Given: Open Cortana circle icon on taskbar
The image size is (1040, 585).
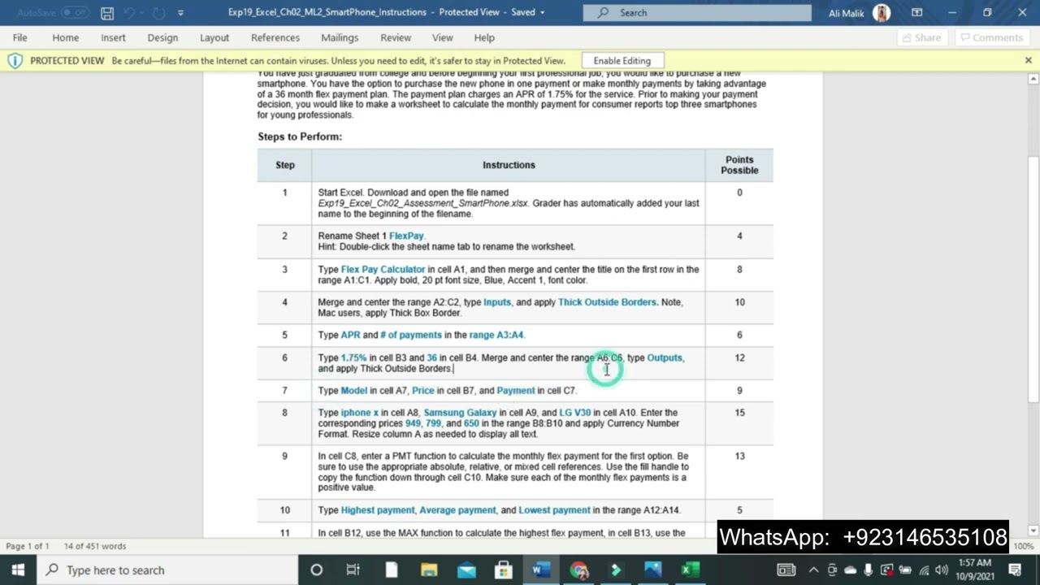Looking at the screenshot, I should (317, 570).
